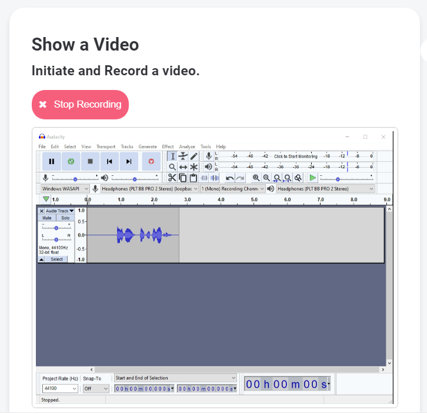Click the green Play button in transport toolbar
Image resolution: width=427 pixels, height=414 pixels.
click(x=71, y=162)
